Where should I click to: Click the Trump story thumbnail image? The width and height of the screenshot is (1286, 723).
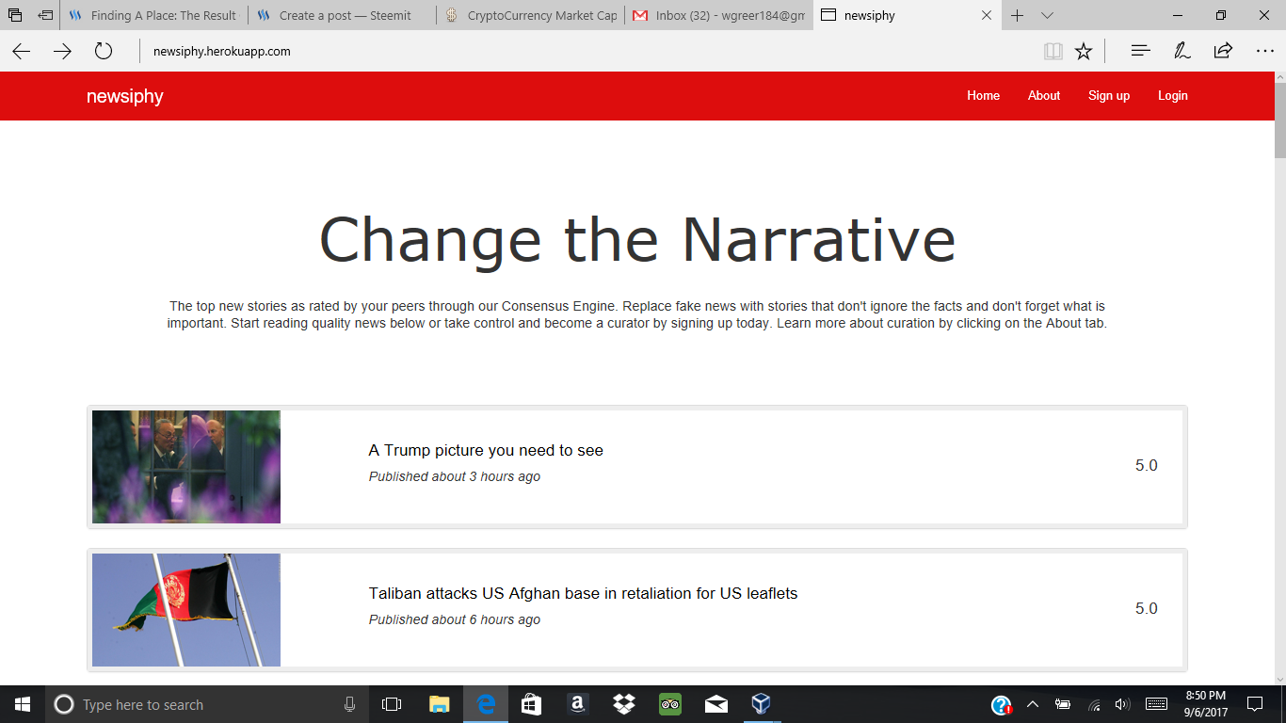(x=186, y=467)
